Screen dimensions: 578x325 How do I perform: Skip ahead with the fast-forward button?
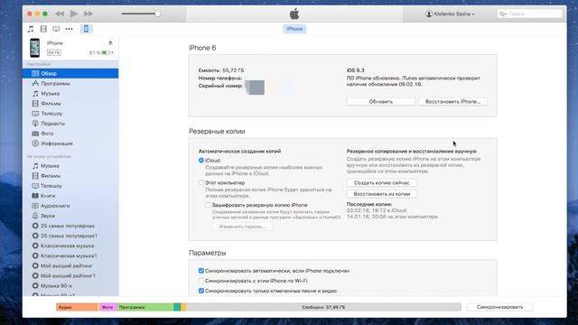(89, 14)
